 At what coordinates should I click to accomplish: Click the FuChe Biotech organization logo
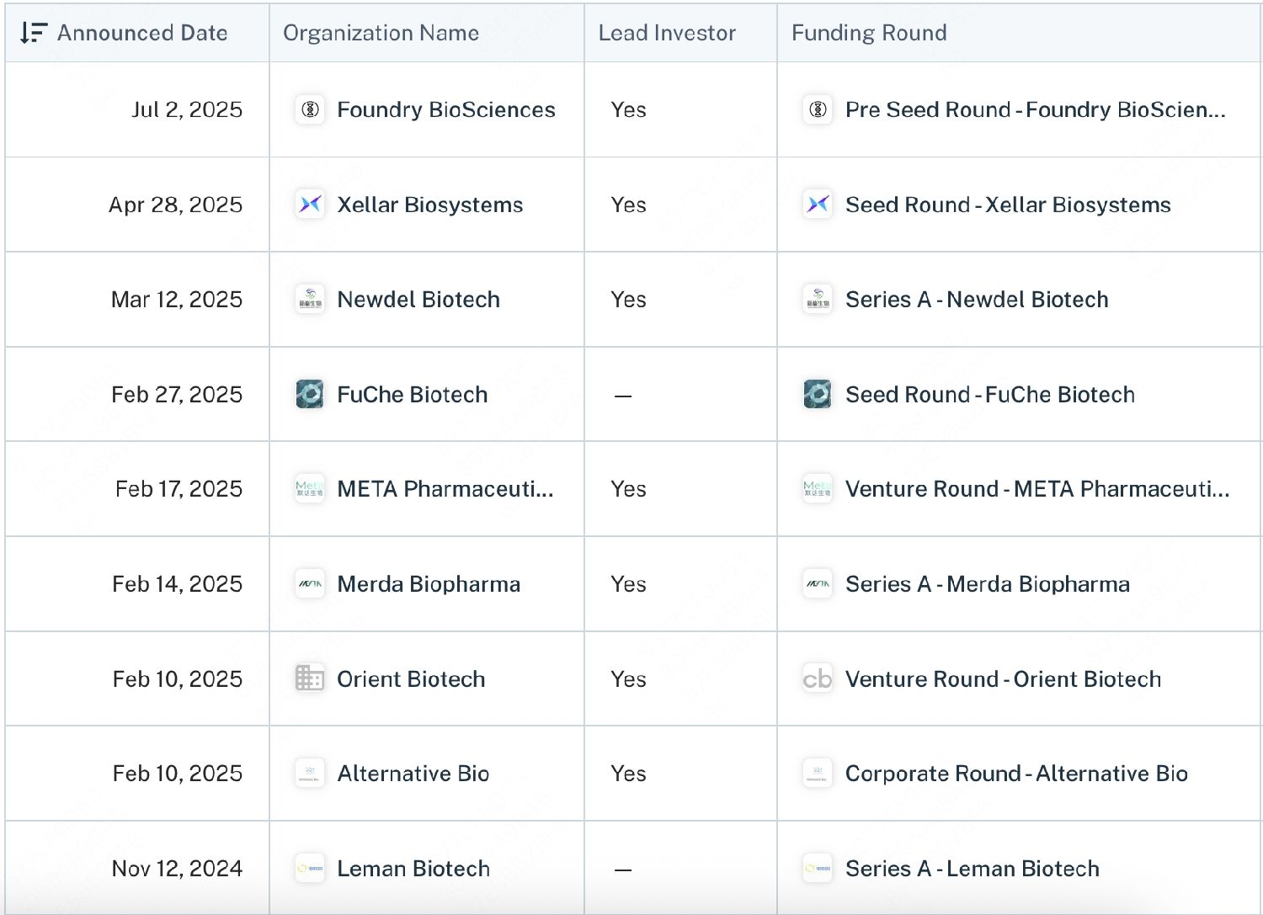click(310, 394)
